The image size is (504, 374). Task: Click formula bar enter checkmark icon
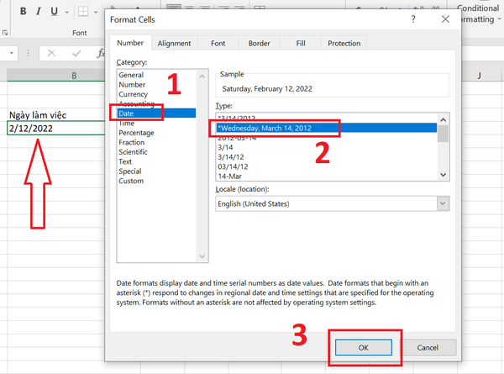pyautogui.click(x=76, y=53)
